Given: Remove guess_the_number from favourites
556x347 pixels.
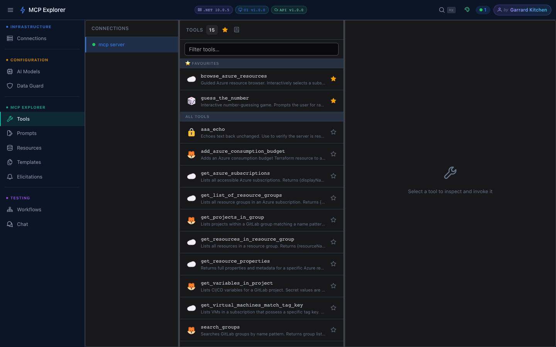Looking at the screenshot, I should coord(333,101).
